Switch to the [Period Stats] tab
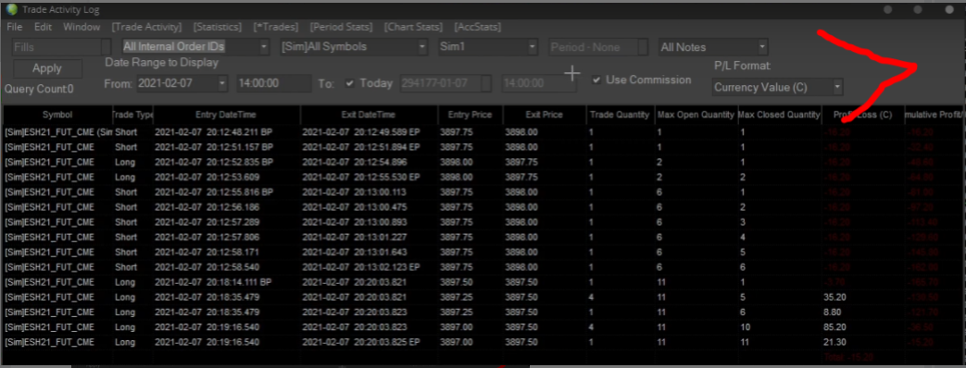The image size is (966, 368). pyautogui.click(x=342, y=27)
